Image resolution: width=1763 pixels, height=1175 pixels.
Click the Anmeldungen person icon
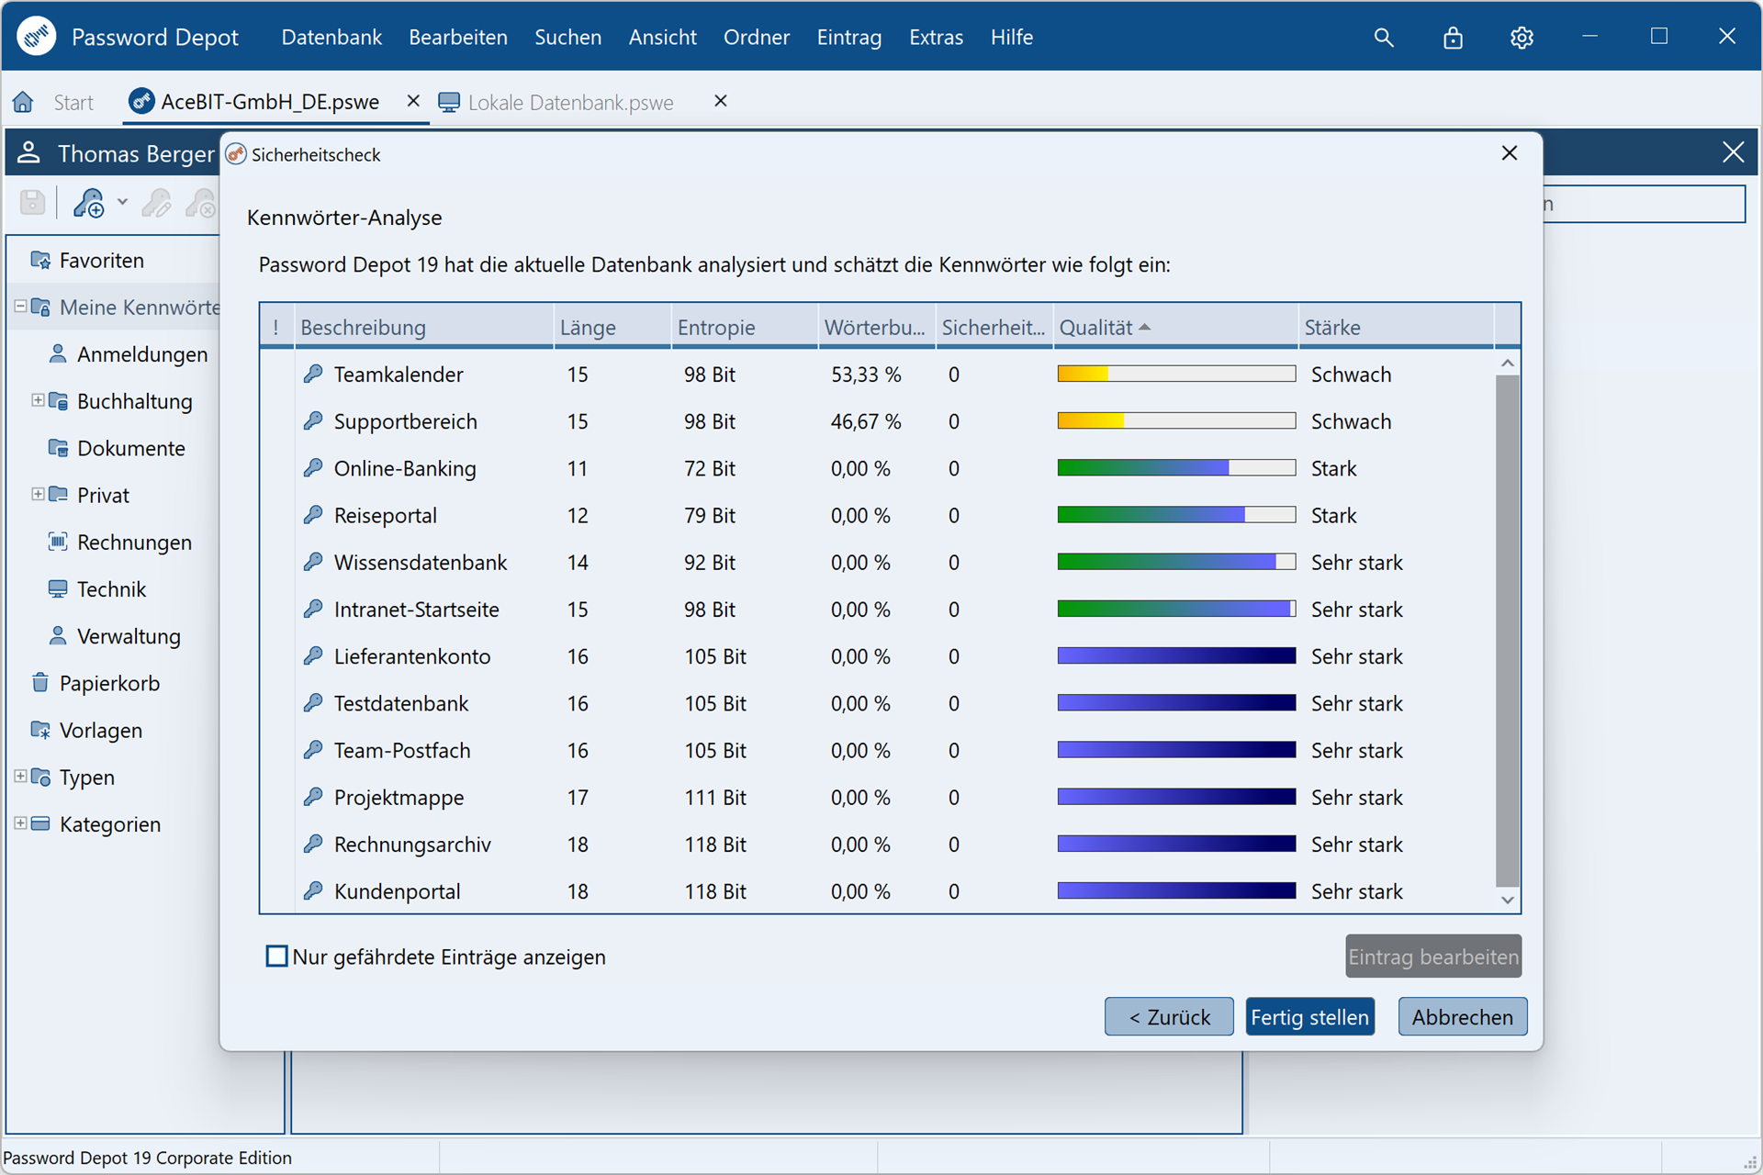[x=58, y=353]
